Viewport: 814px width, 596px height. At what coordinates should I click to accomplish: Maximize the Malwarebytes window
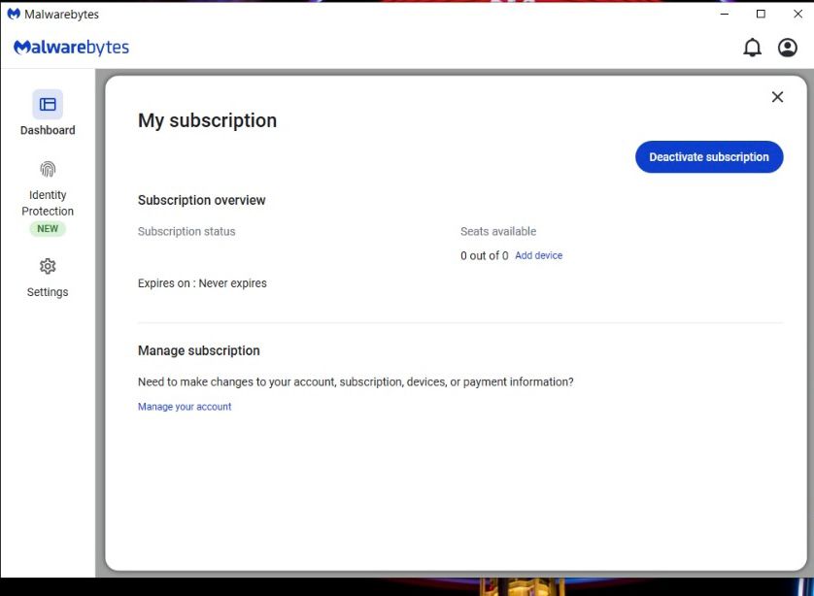pos(761,14)
